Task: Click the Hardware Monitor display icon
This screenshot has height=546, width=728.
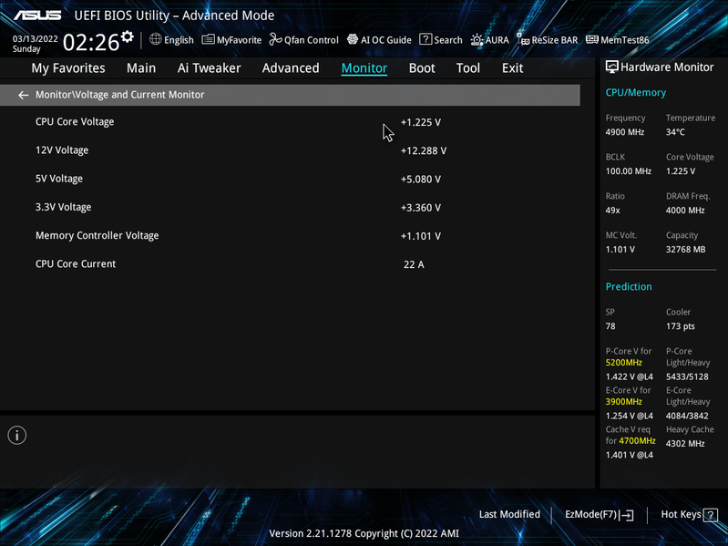Action: coord(612,67)
